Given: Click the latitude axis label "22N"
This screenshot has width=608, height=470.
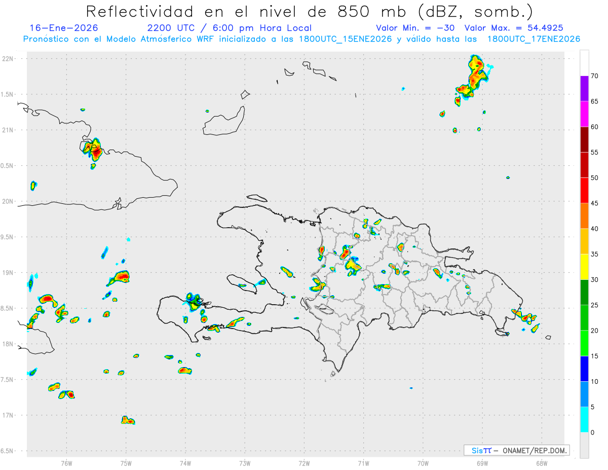Looking at the screenshot, I should pos(9,58).
